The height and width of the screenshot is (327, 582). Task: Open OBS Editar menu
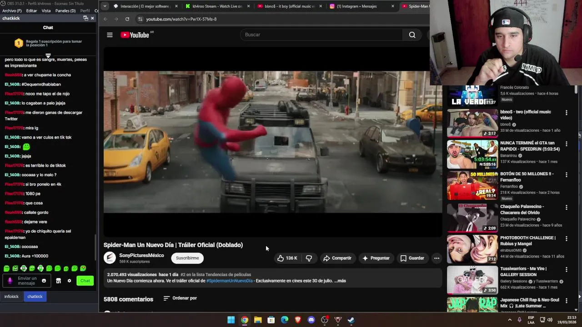(32, 10)
